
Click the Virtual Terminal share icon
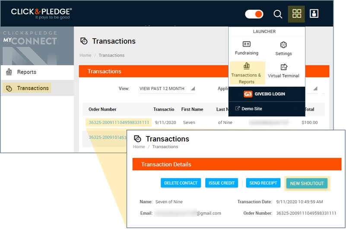coord(284,67)
